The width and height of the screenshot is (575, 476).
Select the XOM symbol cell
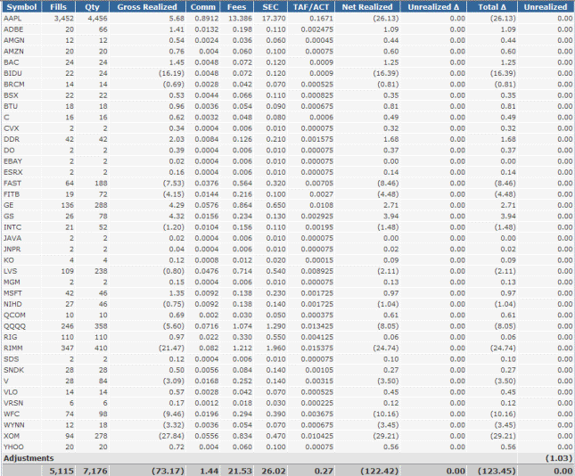point(12,436)
